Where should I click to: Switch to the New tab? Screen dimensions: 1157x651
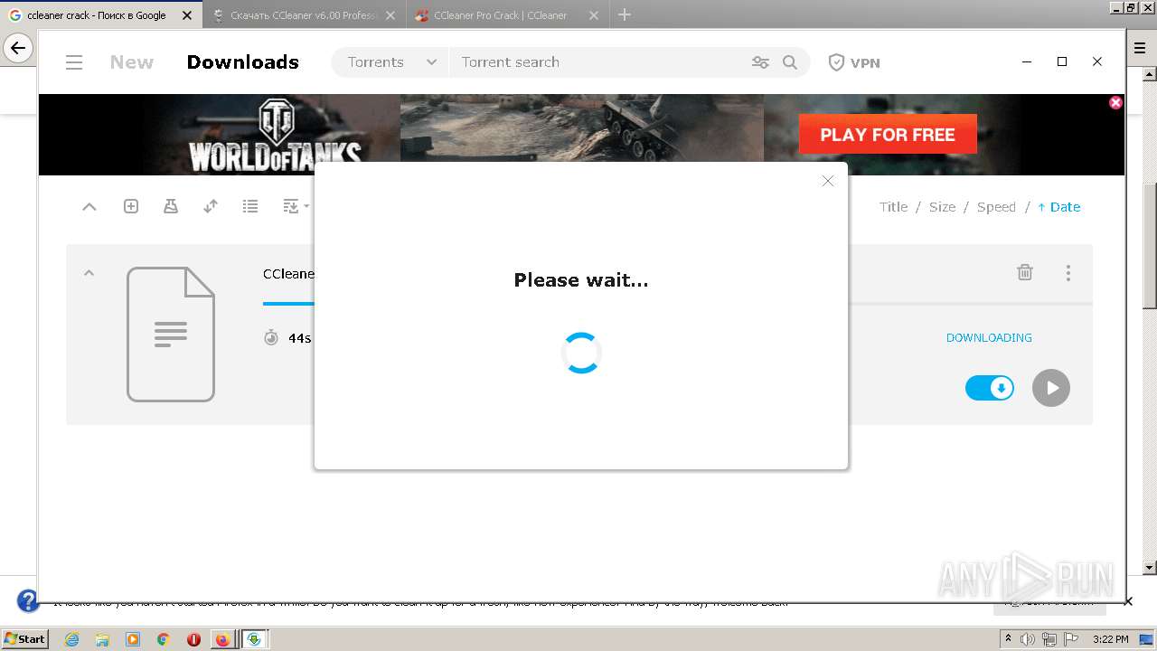(132, 62)
